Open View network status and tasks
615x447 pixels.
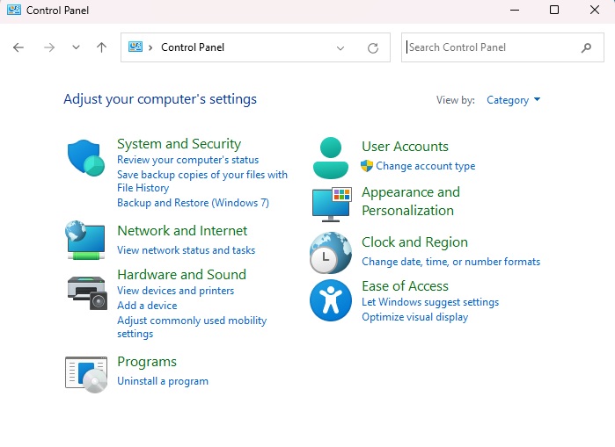point(186,250)
